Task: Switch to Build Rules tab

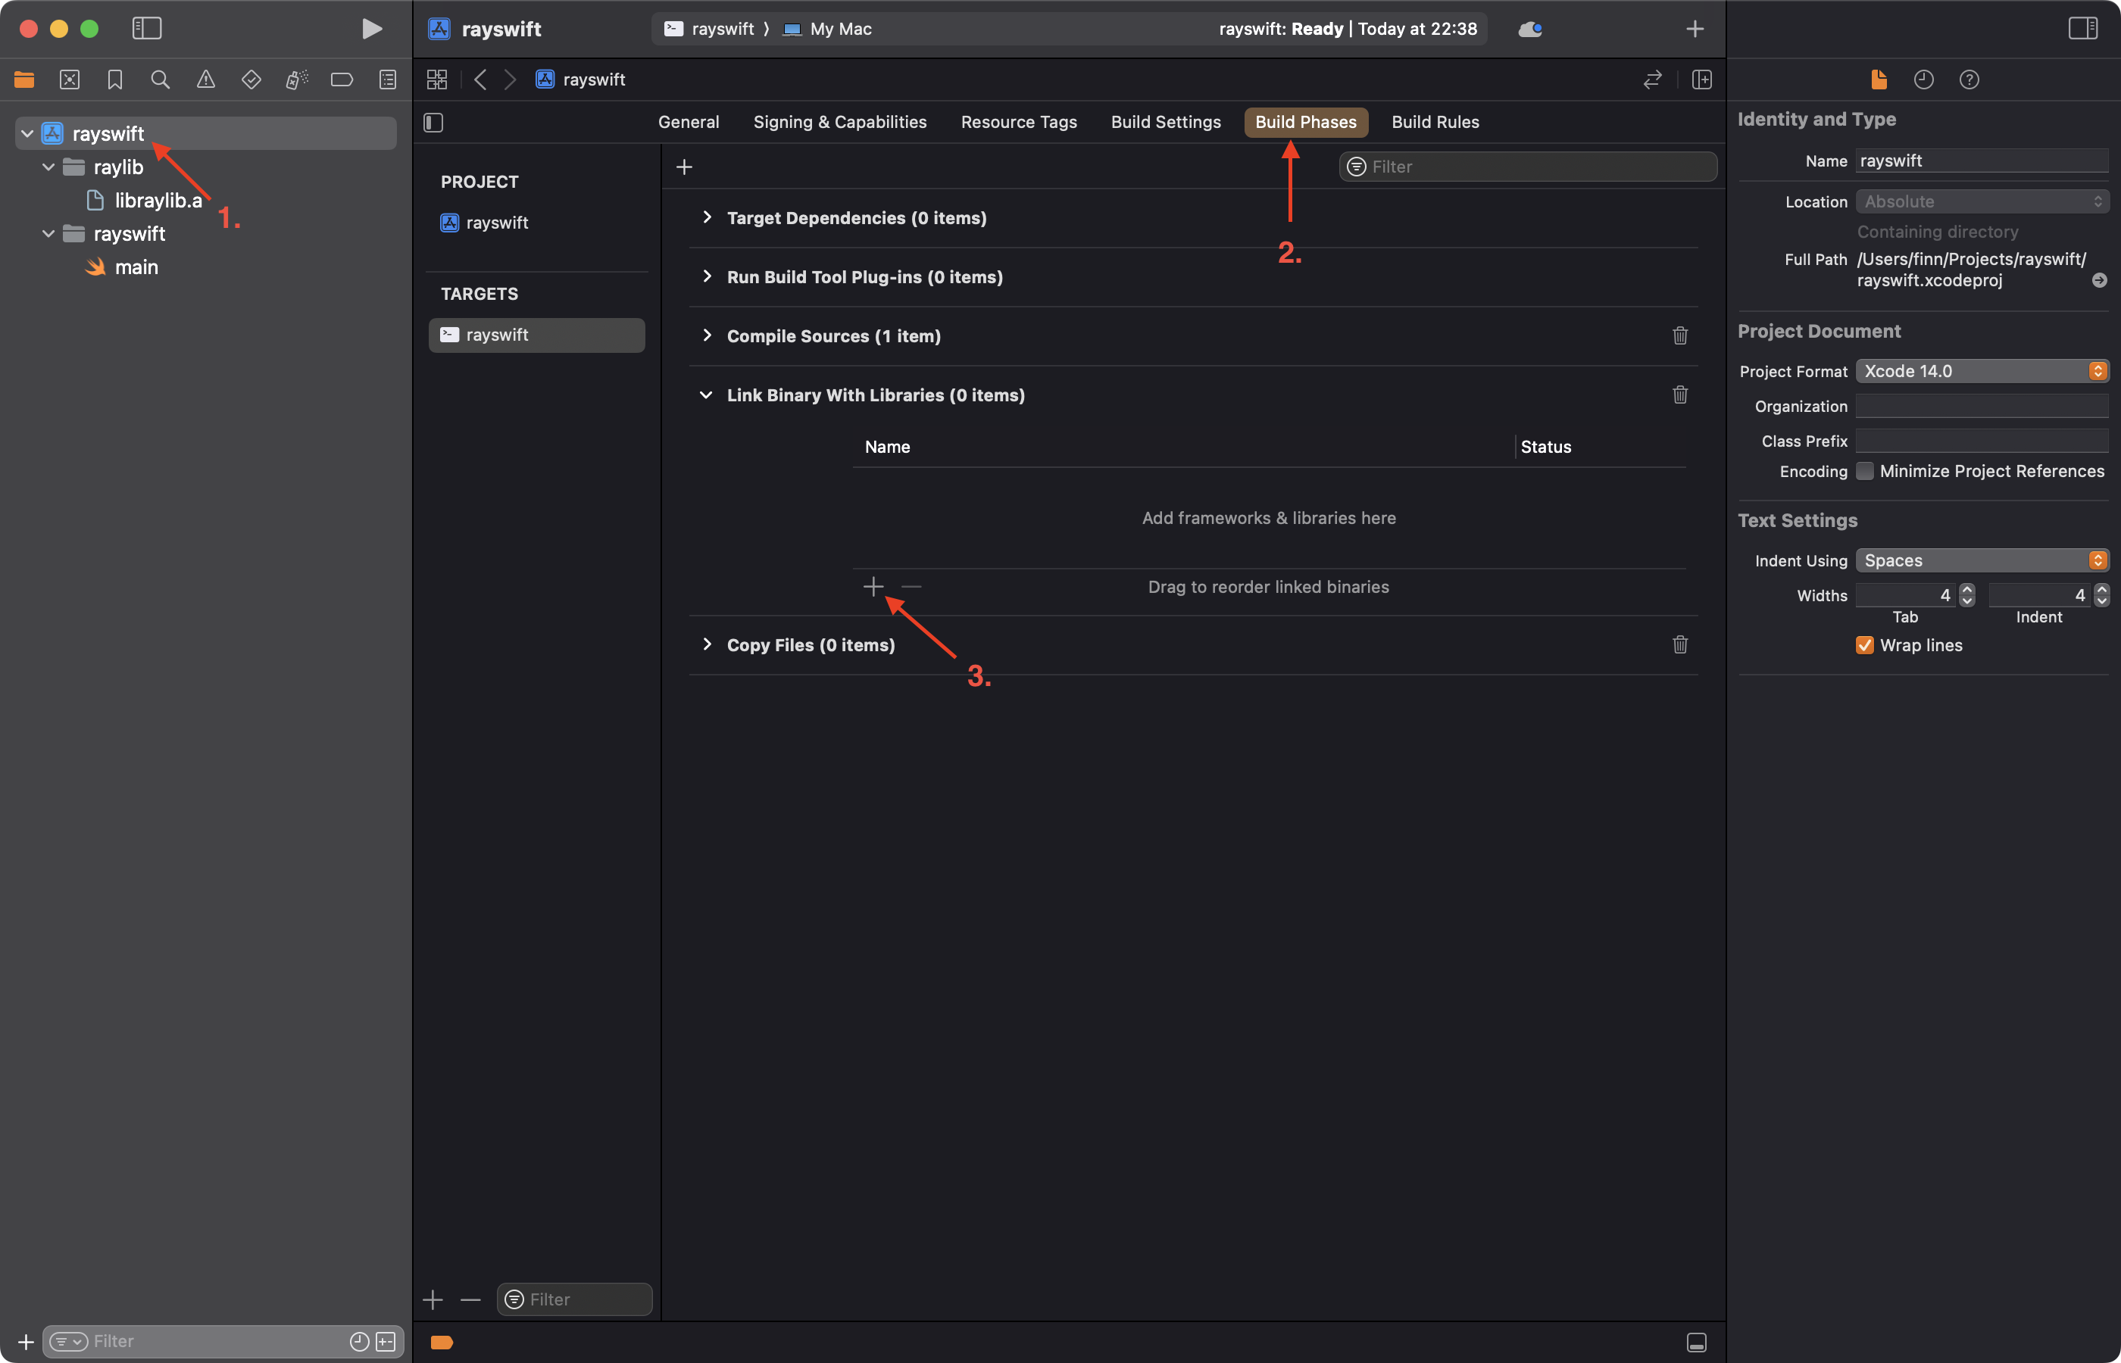Action: [1435, 122]
